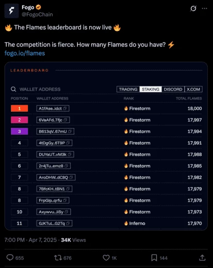This screenshot has width=213, height=268.
Task: Switch to the TRADING tab
Action: 128,89
